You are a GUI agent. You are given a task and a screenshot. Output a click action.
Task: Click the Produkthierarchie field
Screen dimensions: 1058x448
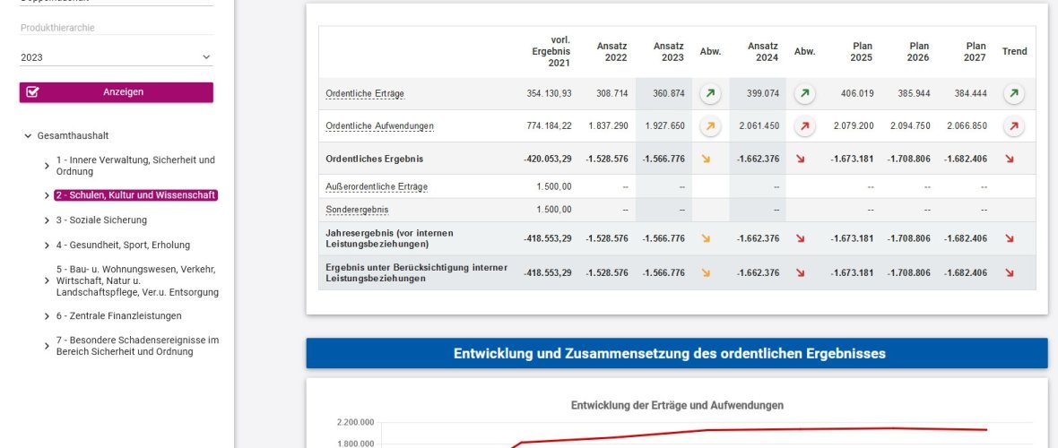pos(116,28)
